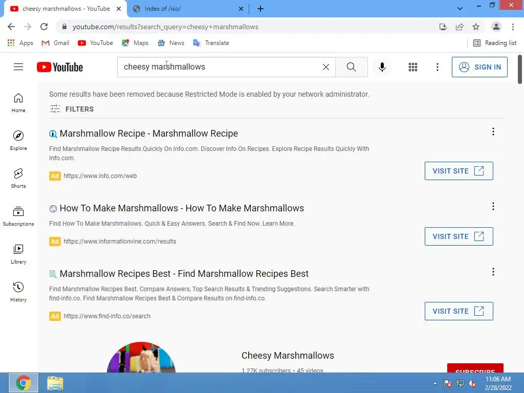Screen dimensions: 524x393
Task: Open File Explorer from the taskbar
Action: tap(55, 383)
